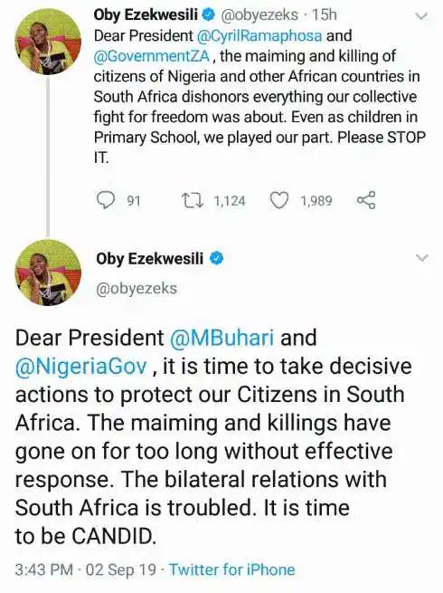Click verified badge on second tweet name
443x593 pixels.
pyautogui.click(x=218, y=258)
